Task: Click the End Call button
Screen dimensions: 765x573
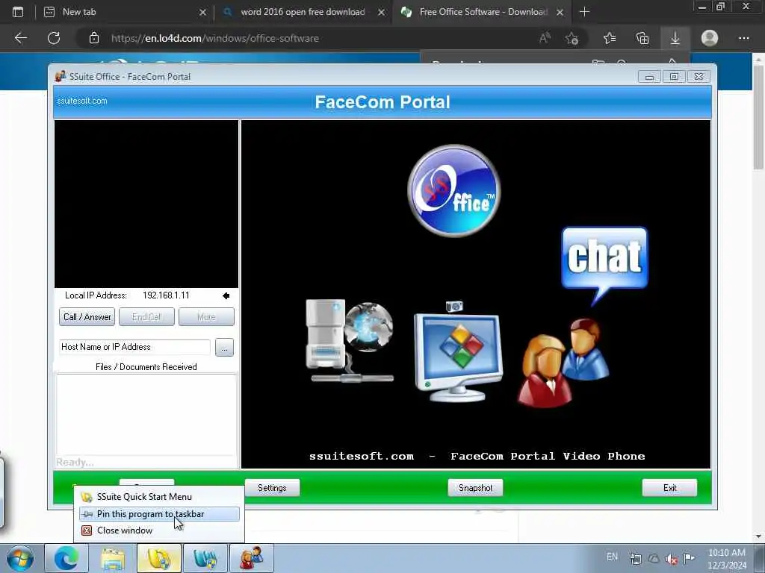Action: (x=147, y=316)
